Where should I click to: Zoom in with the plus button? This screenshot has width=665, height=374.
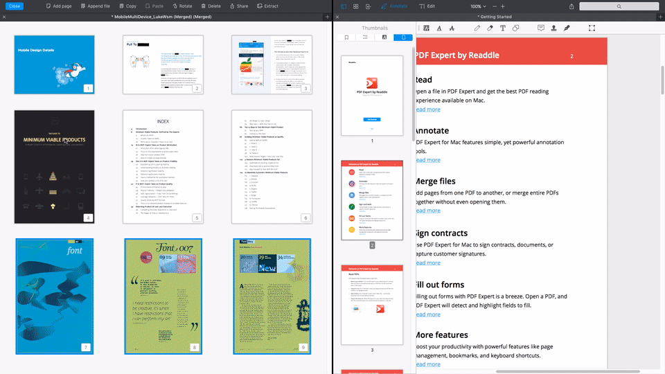pyautogui.click(x=503, y=6)
